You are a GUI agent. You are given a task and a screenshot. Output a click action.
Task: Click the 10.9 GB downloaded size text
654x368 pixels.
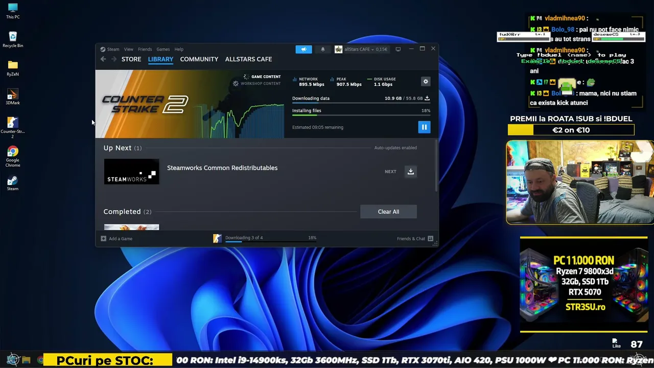[x=393, y=98]
